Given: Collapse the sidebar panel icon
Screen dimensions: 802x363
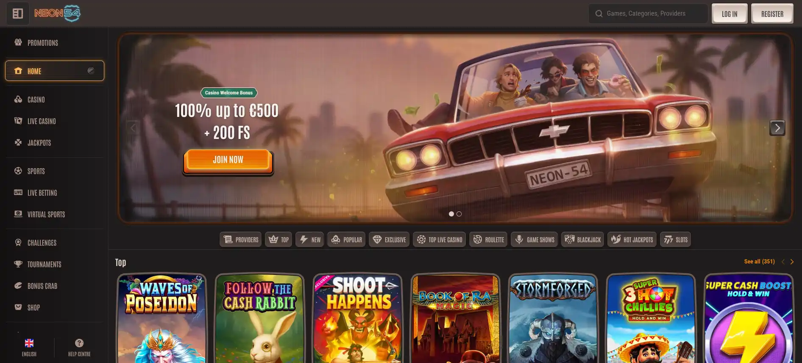Looking at the screenshot, I should pos(18,14).
